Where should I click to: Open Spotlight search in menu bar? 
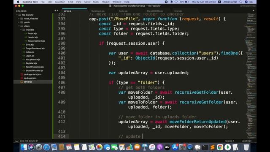[x=240, y=2]
